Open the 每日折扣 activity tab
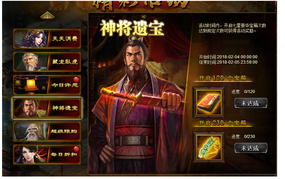The image size is (285, 179). point(47,155)
